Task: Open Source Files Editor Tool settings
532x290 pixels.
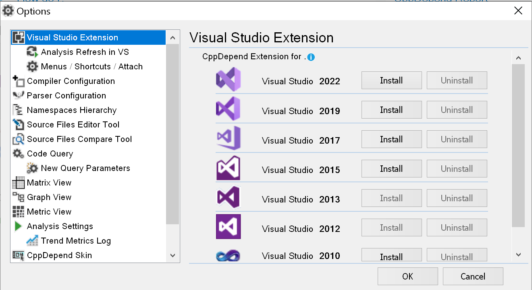Action: [x=73, y=125]
